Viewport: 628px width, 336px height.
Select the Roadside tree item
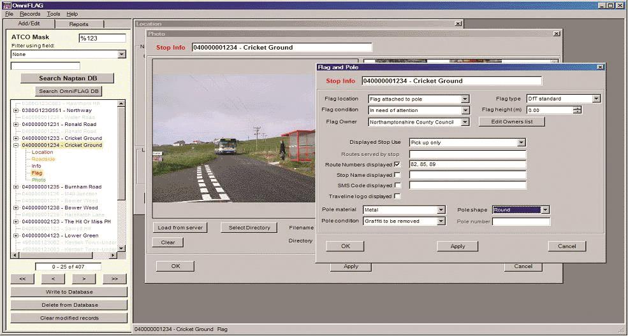pos(43,159)
